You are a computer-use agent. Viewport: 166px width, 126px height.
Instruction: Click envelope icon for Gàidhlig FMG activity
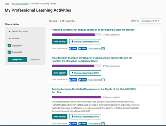coord(103,80)
